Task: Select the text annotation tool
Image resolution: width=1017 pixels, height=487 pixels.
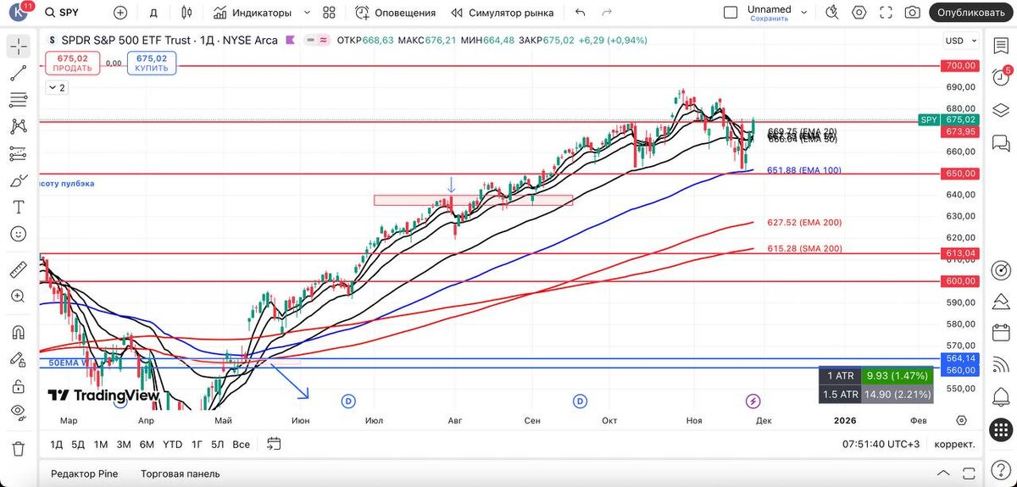Action: [x=18, y=208]
